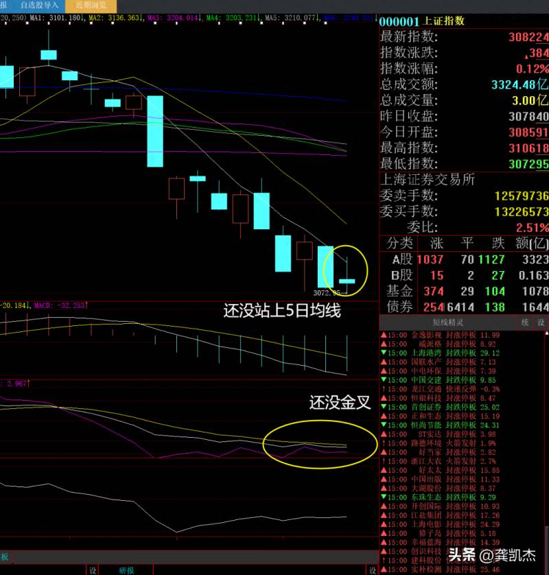
Task: Open the 中国交建 封跌停板 alert
Action: [440, 380]
